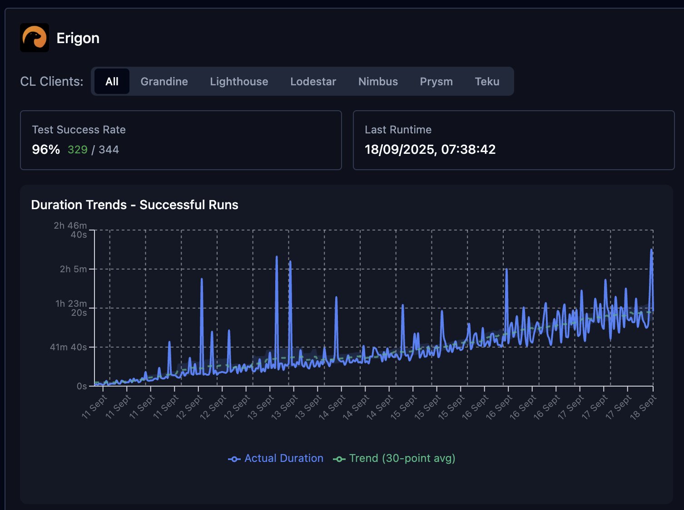Click the Erigon heading text
Screen dimensions: 684x510
point(78,38)
